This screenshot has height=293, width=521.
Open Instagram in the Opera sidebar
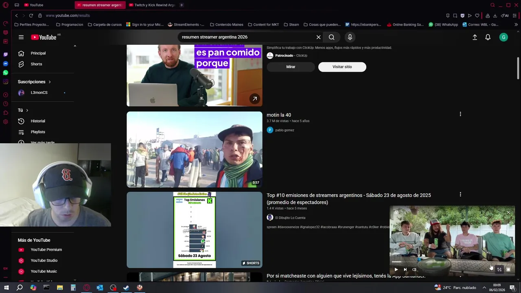tap(5, 82)
